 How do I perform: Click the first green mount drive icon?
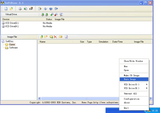point(42,14)
